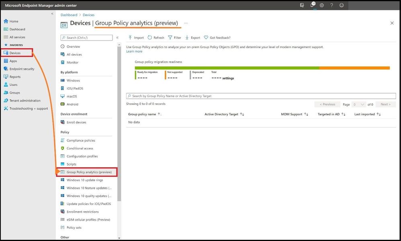Click the help question mark icon
The height and width of the screenshot is (241, 401).
coord(332,5)
